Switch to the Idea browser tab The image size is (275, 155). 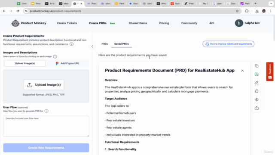point(64,3)
